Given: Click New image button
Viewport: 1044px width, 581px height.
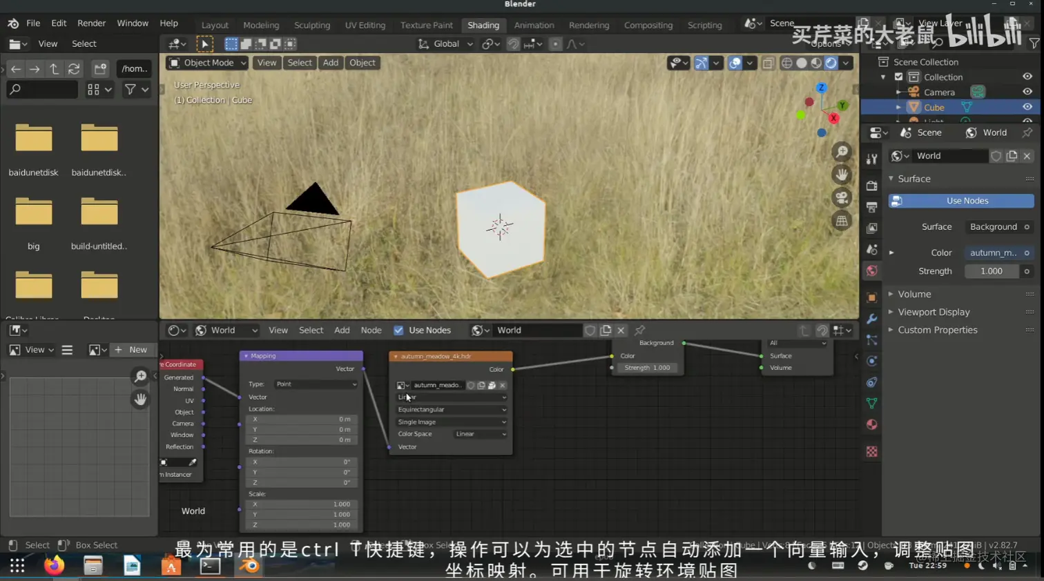Looking at the screenshot, I should pyautogui.click(x=131, y=350).
